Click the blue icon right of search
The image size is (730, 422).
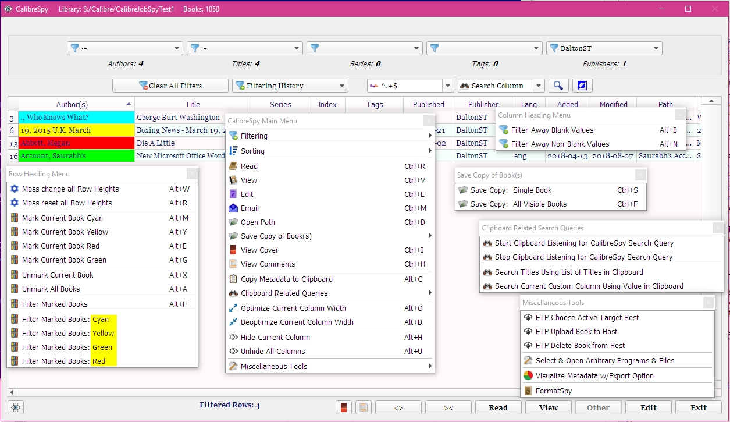[582, 86]
